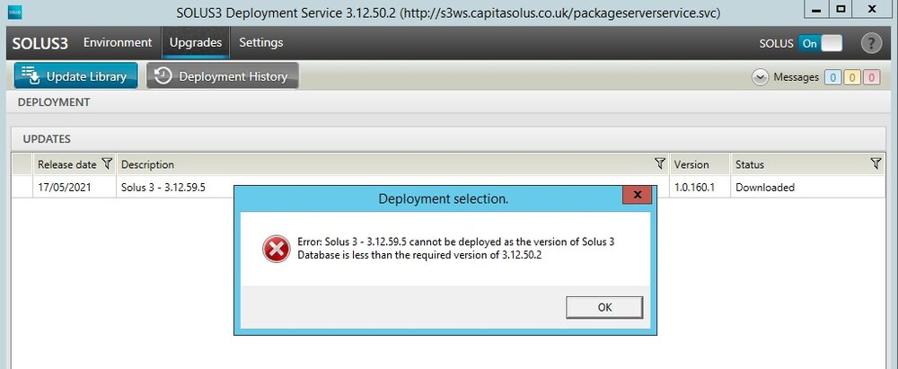Click the Deployment History clock icon

click(163, 75)
